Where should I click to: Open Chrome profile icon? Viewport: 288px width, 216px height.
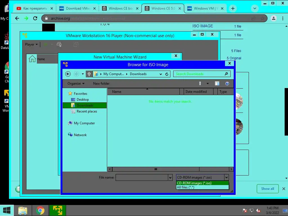273,18
